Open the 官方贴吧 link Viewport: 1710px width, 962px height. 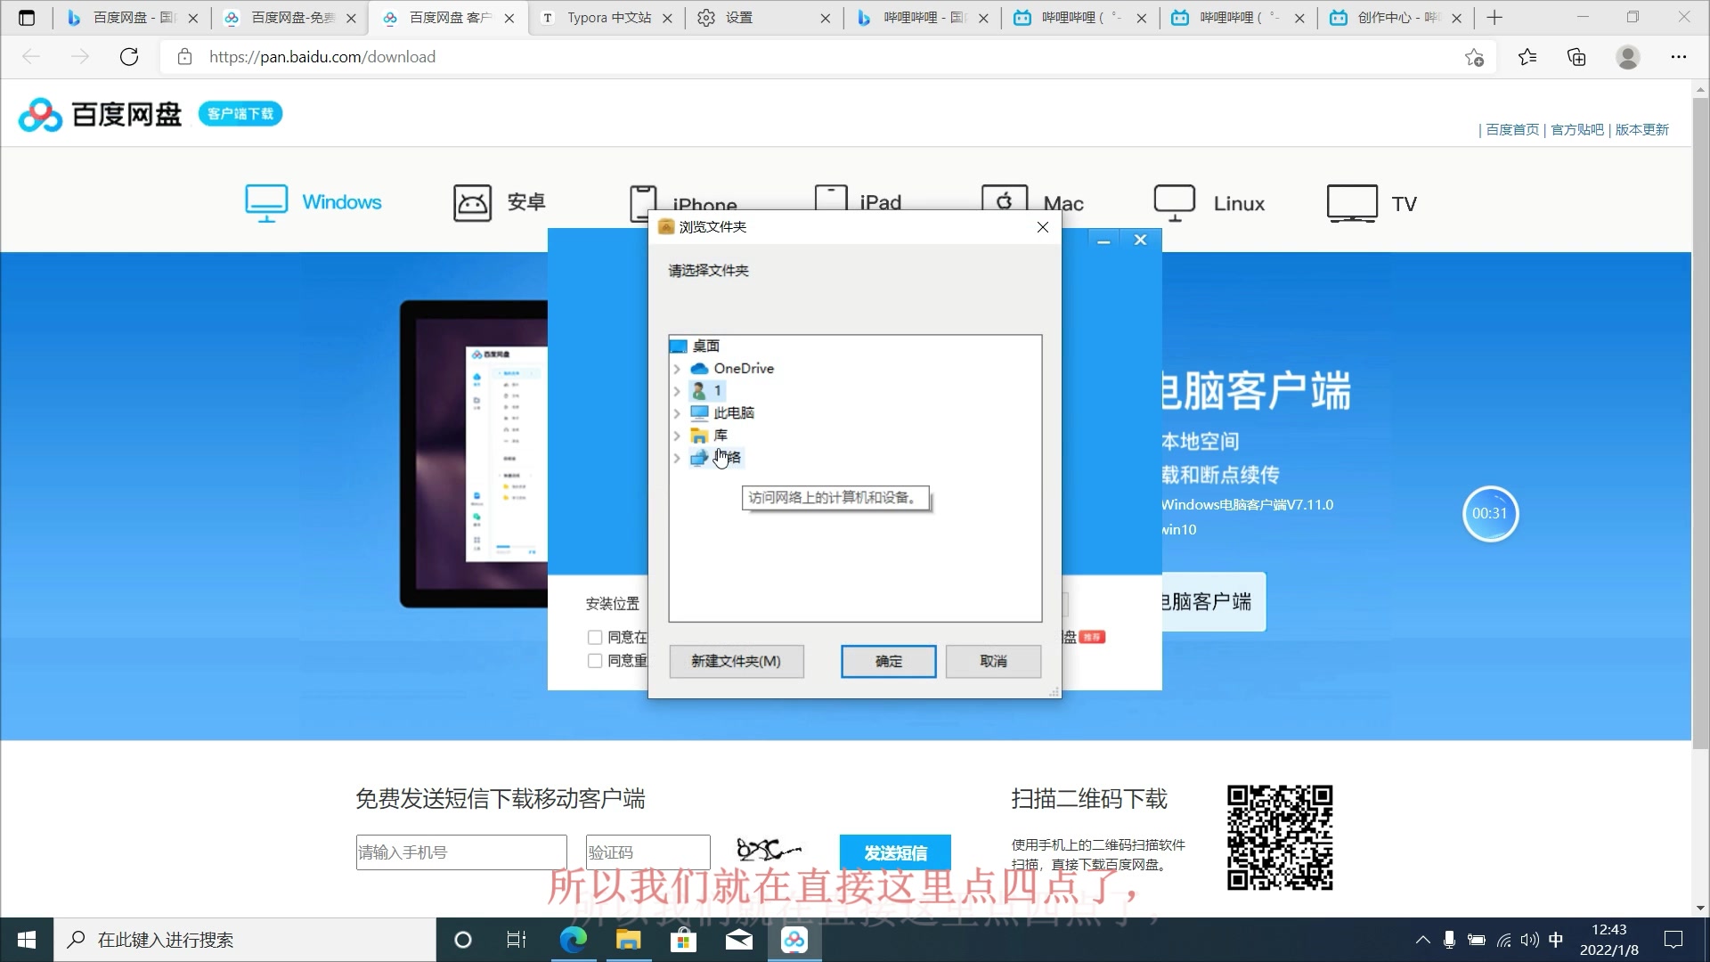[x=1577, y=130]
